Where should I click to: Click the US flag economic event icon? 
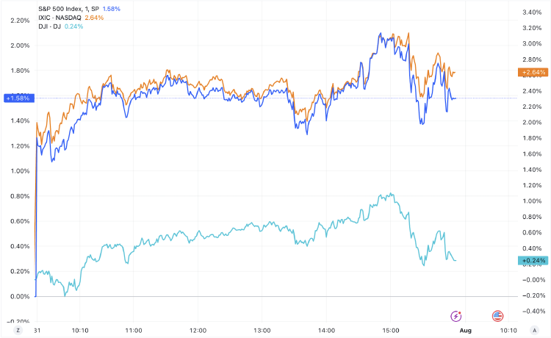click(x=497, y=316)
